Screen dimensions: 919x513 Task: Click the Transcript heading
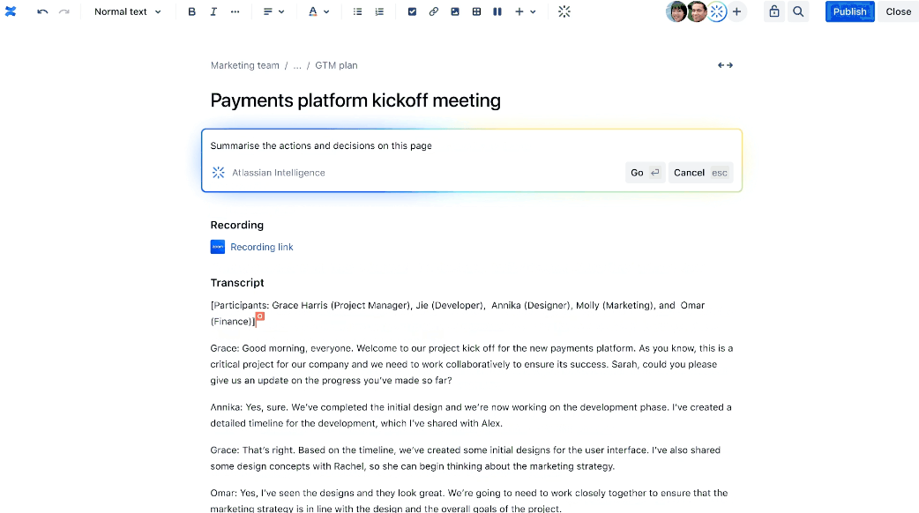(236, 283)
